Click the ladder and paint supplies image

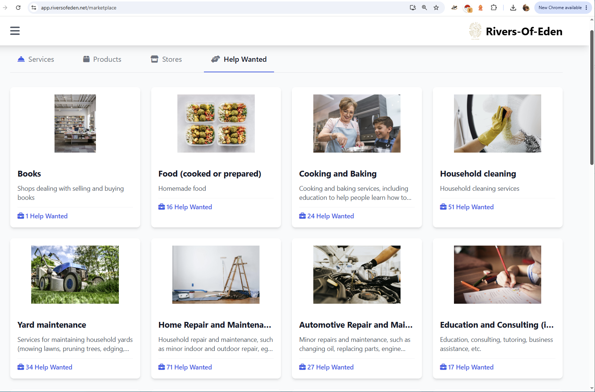tap(216, 275)
